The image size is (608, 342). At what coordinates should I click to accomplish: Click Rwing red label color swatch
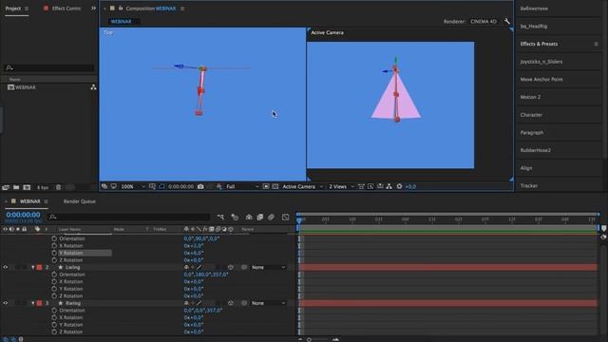pos(39,303)
